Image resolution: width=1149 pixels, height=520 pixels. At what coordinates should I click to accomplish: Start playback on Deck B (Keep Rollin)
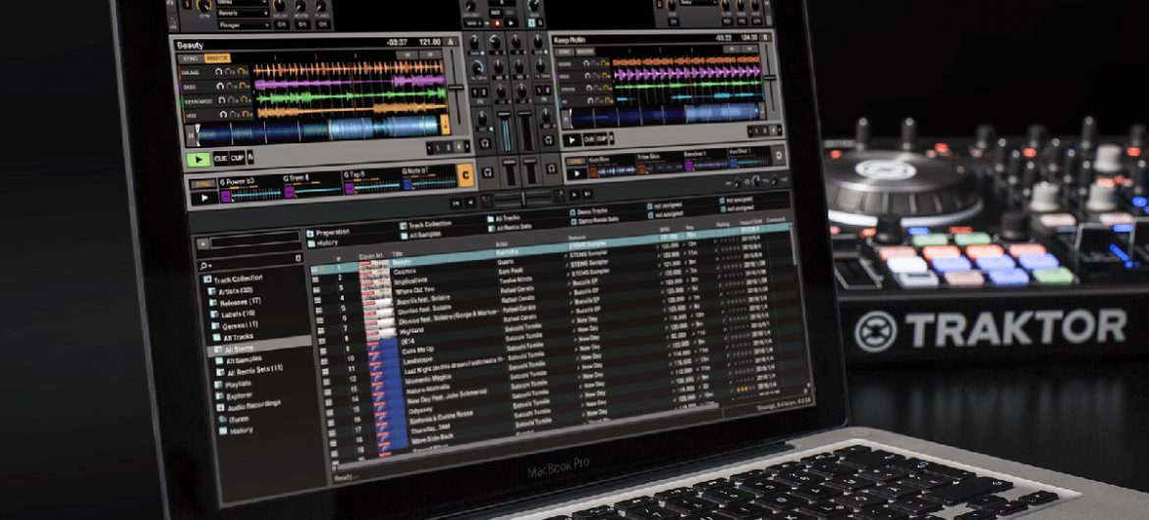[x=572, y=140]
